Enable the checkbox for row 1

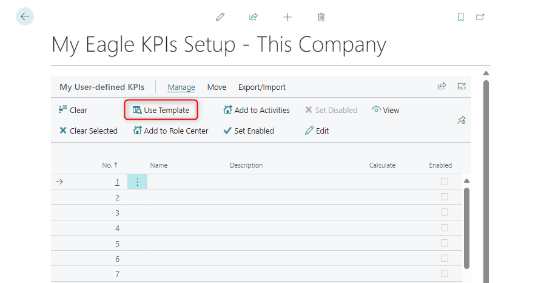coord(445,182)
